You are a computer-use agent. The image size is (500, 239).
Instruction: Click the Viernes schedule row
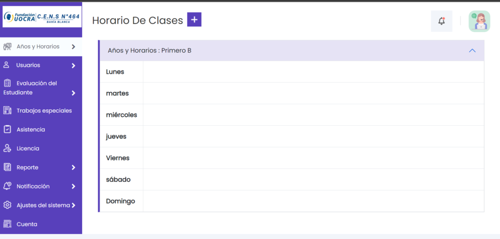point(292,158)
